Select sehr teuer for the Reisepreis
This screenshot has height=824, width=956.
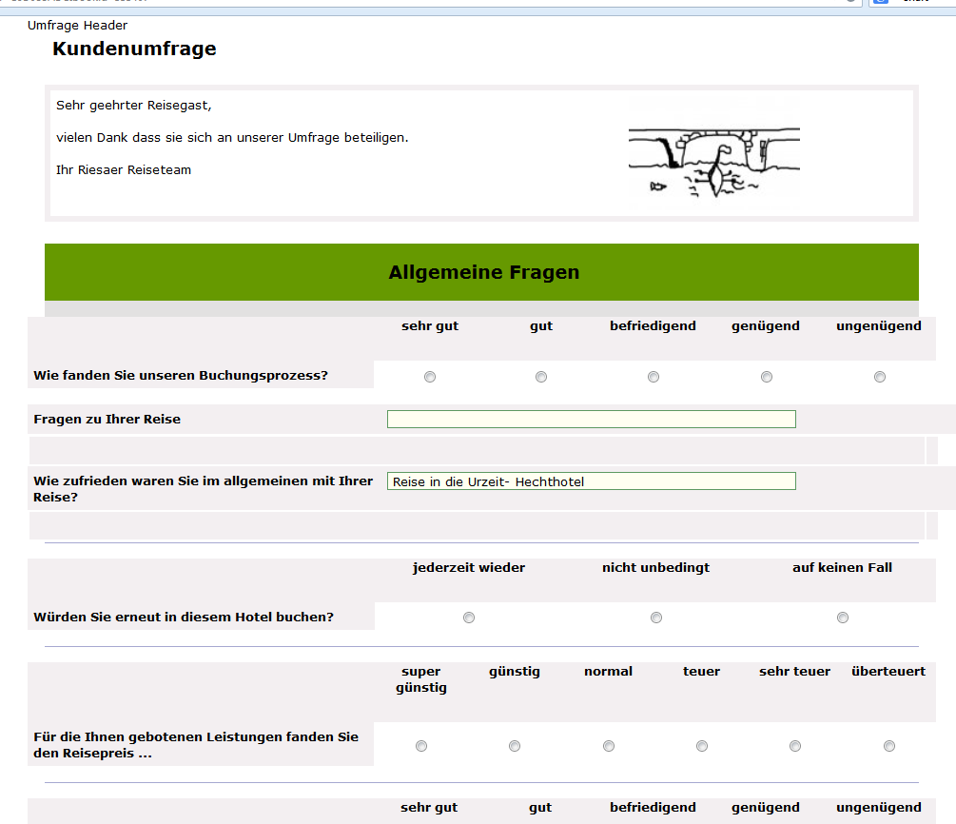point(795,746)
